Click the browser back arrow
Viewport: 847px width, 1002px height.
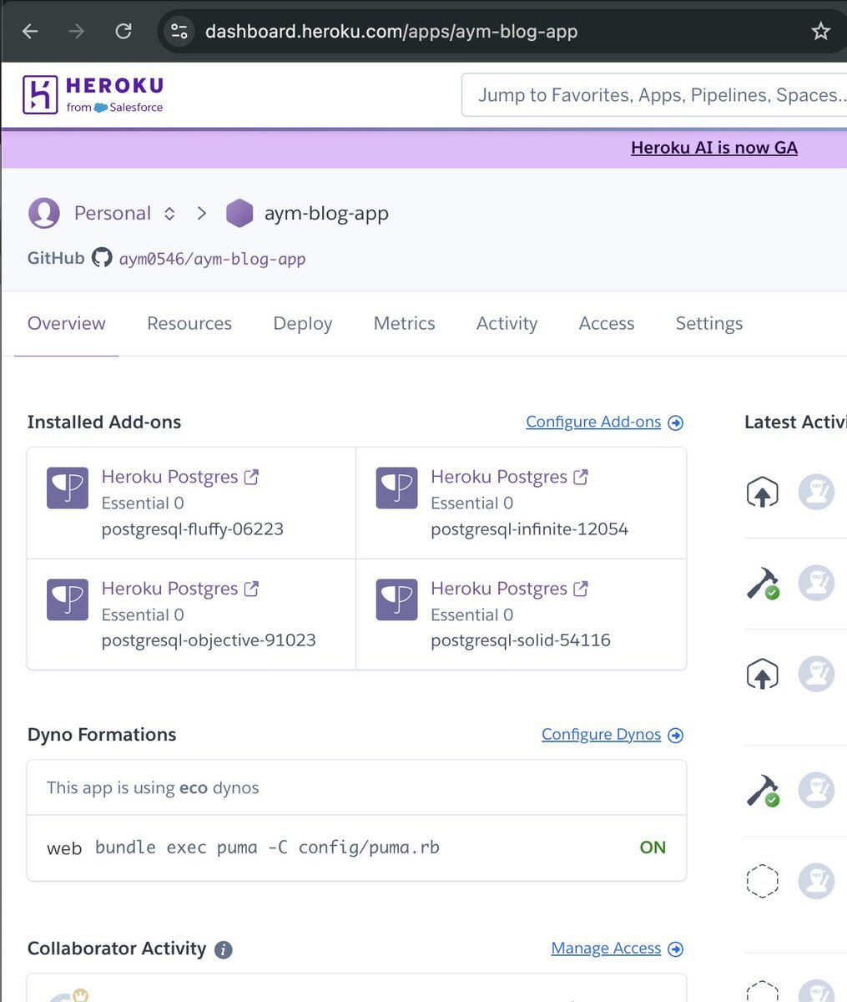30,32
